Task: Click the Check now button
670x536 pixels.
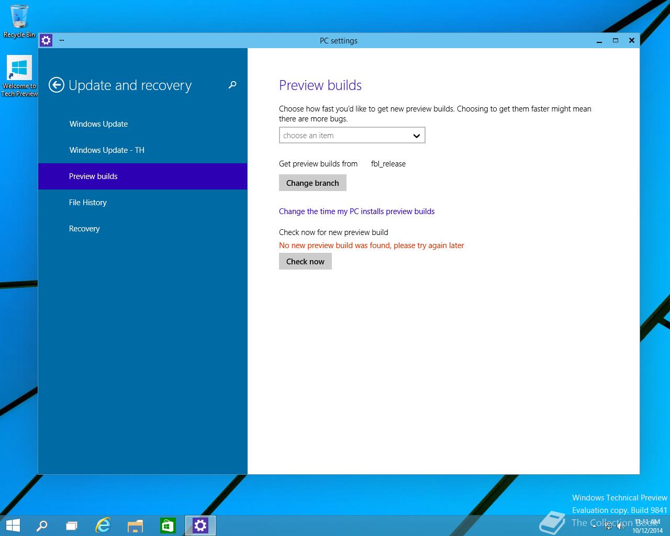Action: (305, 261)
